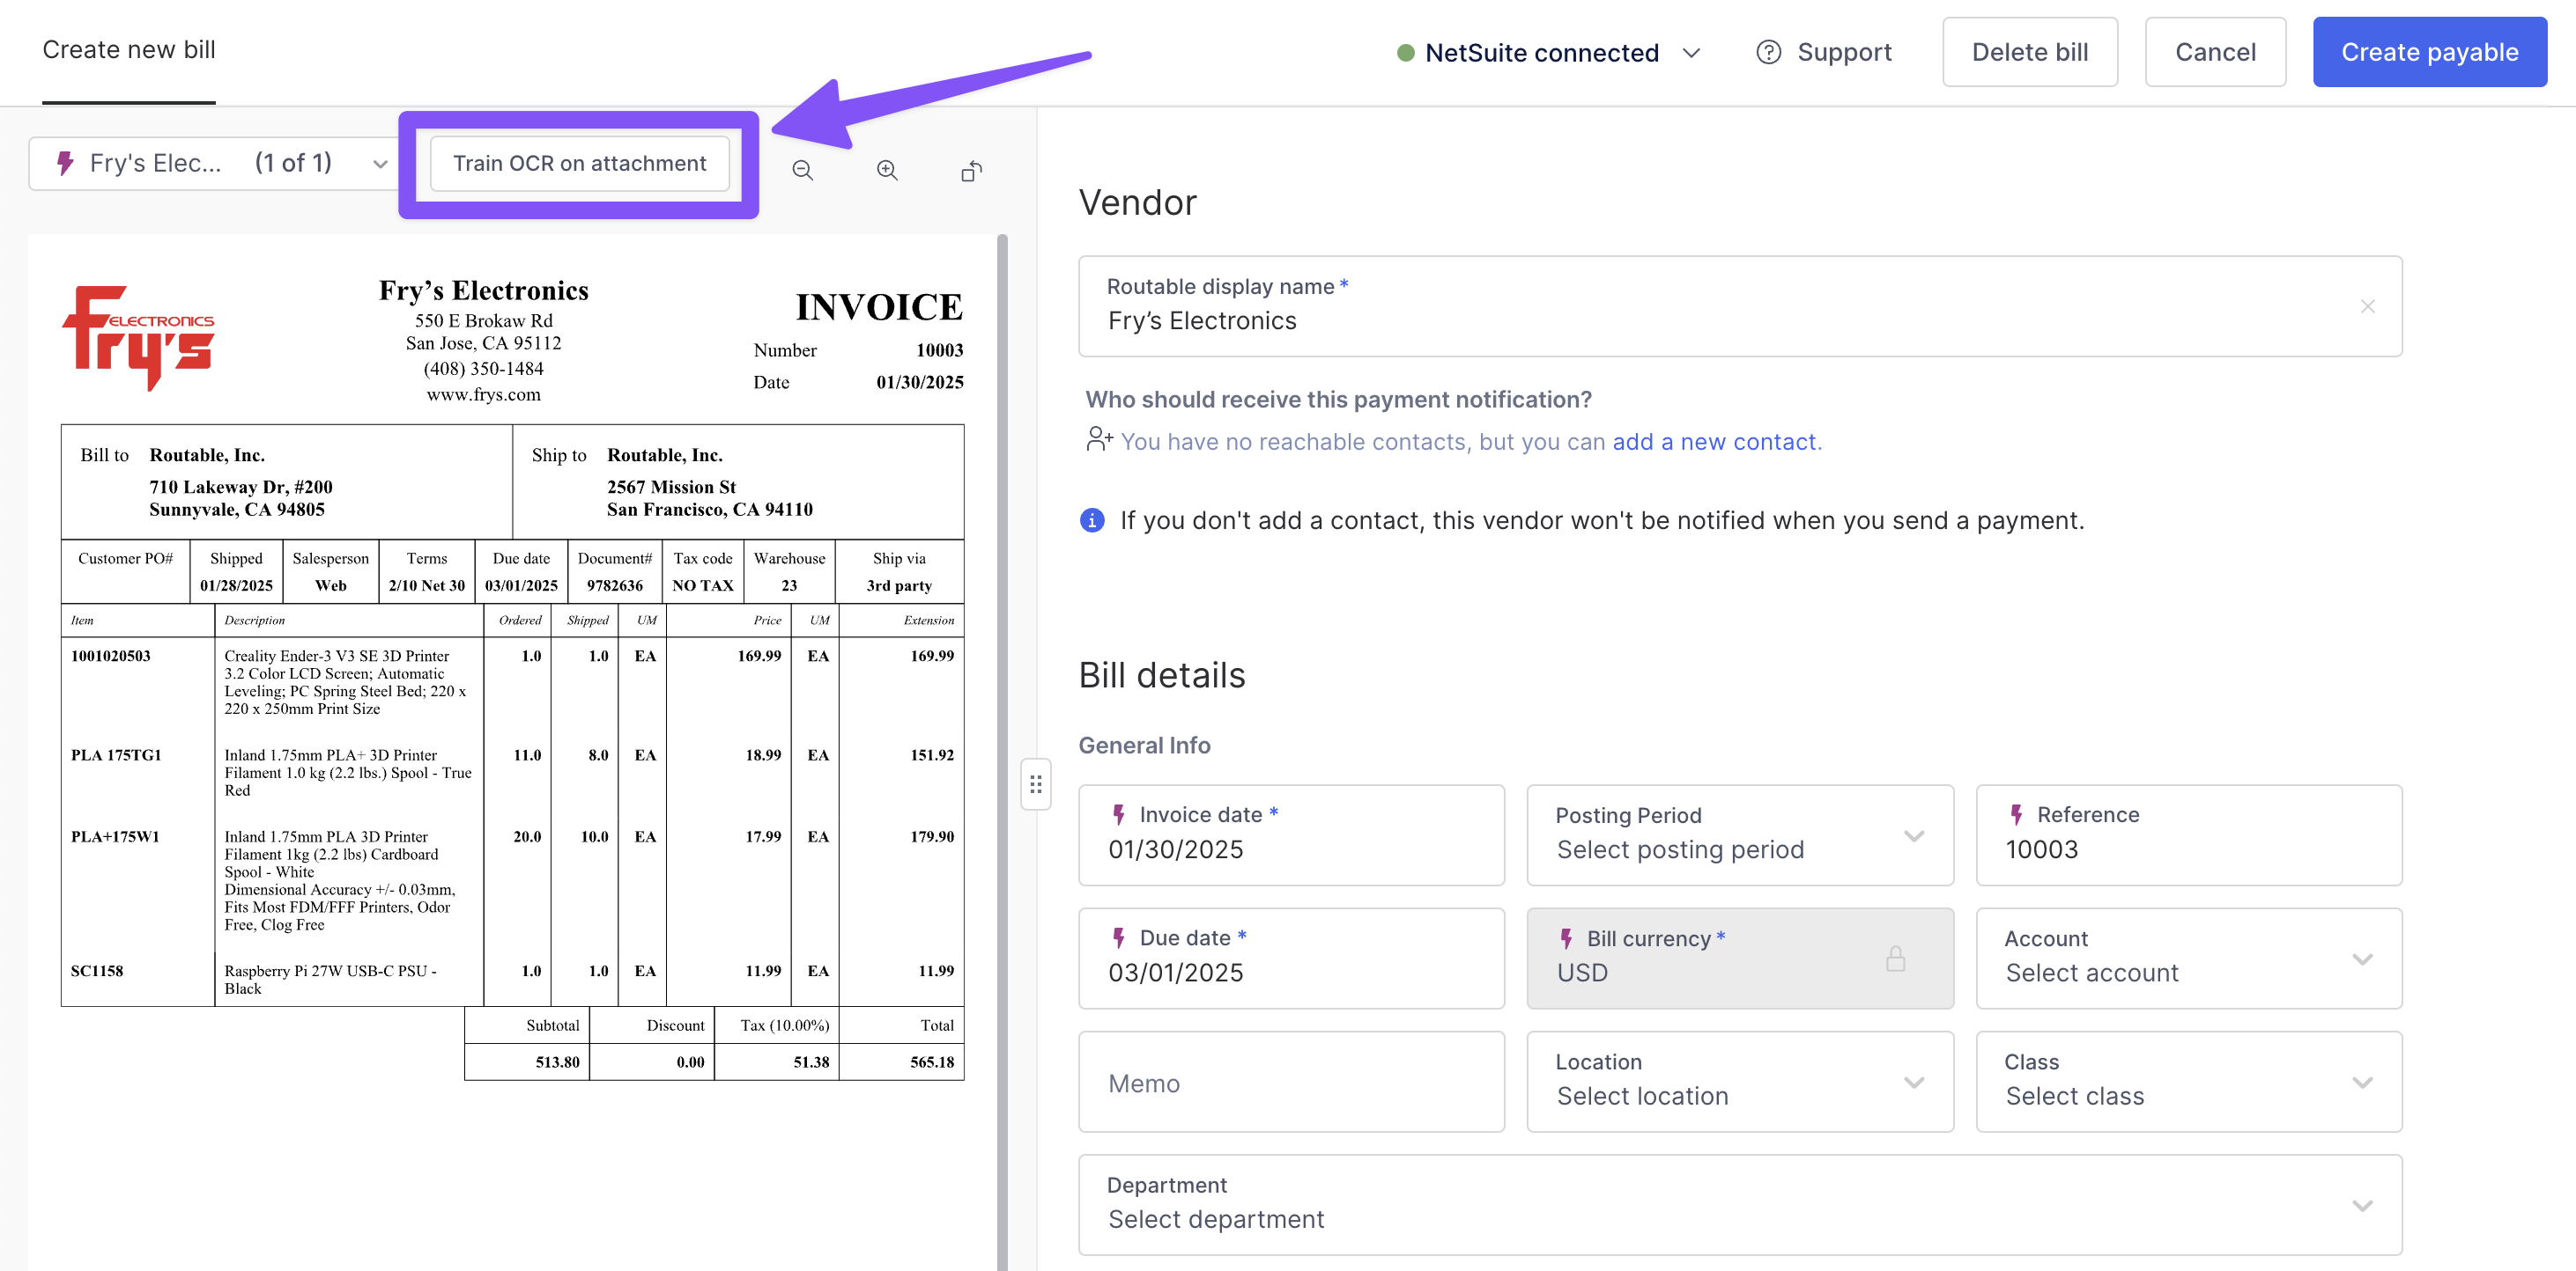The height and width of the screenshot is (1271, 2576).
Task: Click lightning bolt icon beside Invoice date
Action: click(x=1119, y=814)
